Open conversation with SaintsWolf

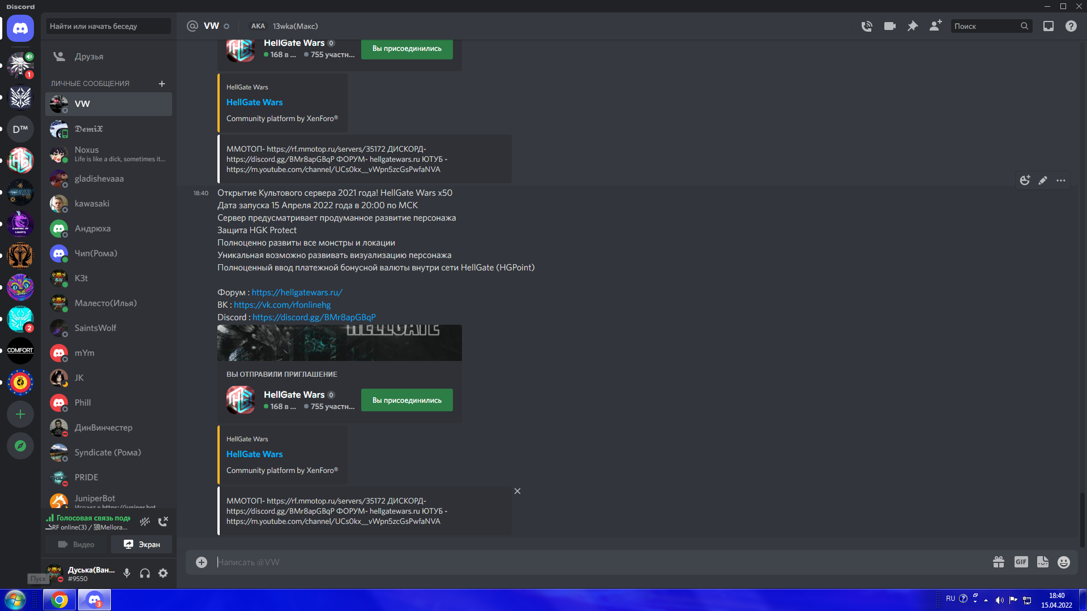pos(109,328)
